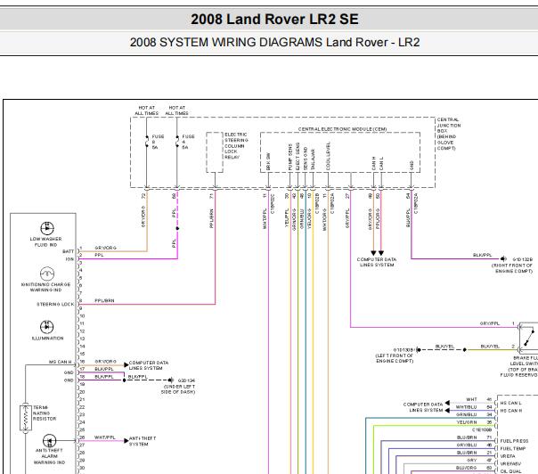Click the Brake Fluid Level Switch symbol
This screenshot has height=474, width=538.
[529, 338]
